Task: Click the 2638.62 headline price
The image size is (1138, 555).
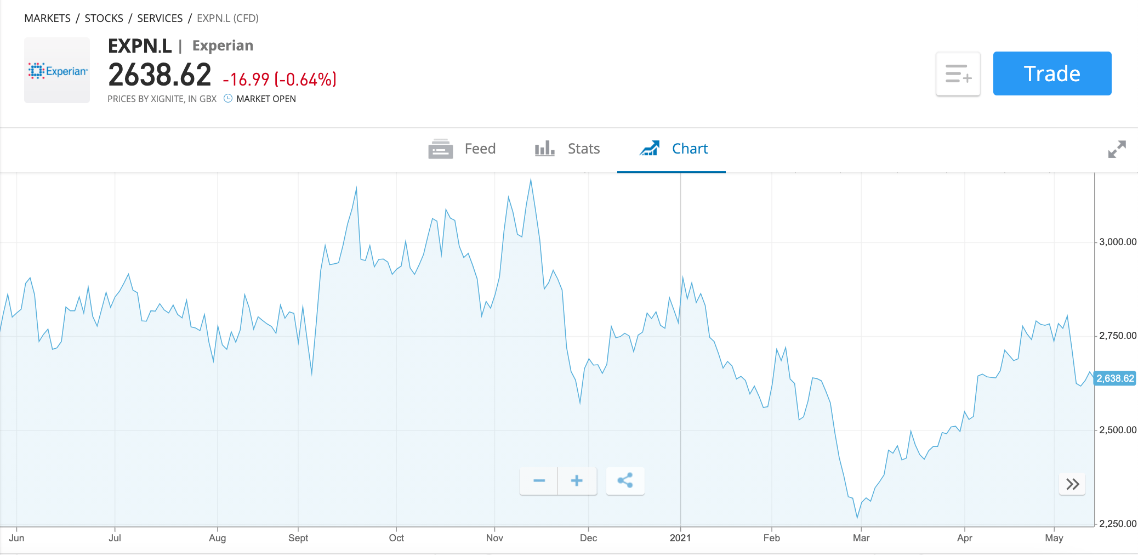Action: click(160, 75)
